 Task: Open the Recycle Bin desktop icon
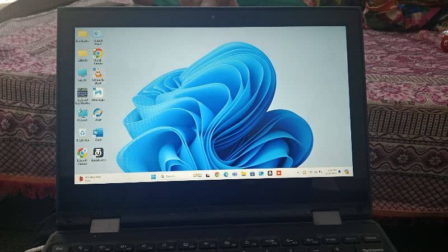click(82, 135)
